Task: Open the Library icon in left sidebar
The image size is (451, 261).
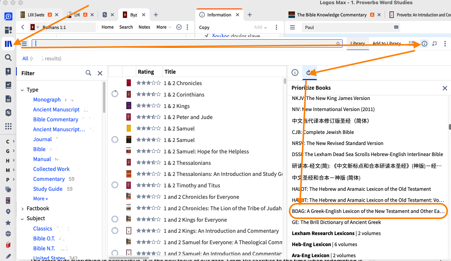Action: tap(8, 44)
